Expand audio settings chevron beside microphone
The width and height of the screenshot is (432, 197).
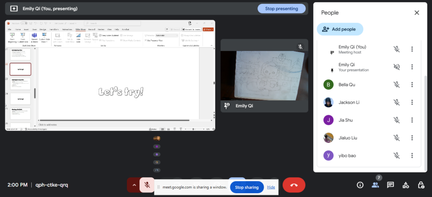coord(134,185)
